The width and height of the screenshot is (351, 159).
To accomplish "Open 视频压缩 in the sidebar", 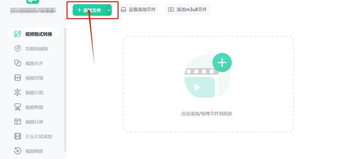I will [33, 78].
